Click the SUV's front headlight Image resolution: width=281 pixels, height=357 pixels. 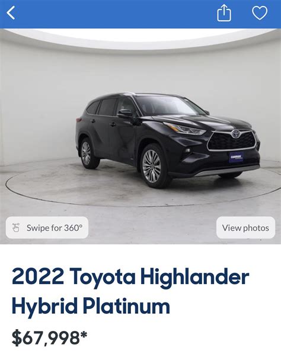coord(185,129)
